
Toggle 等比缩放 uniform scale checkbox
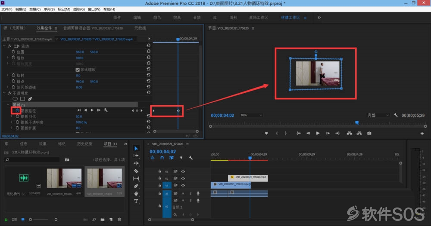click(78, 70)
